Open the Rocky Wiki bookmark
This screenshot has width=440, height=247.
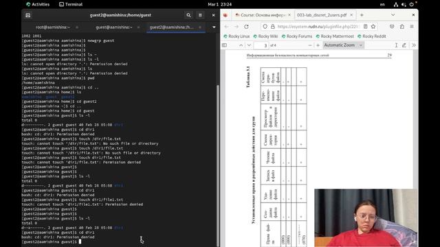pos(265,36)
